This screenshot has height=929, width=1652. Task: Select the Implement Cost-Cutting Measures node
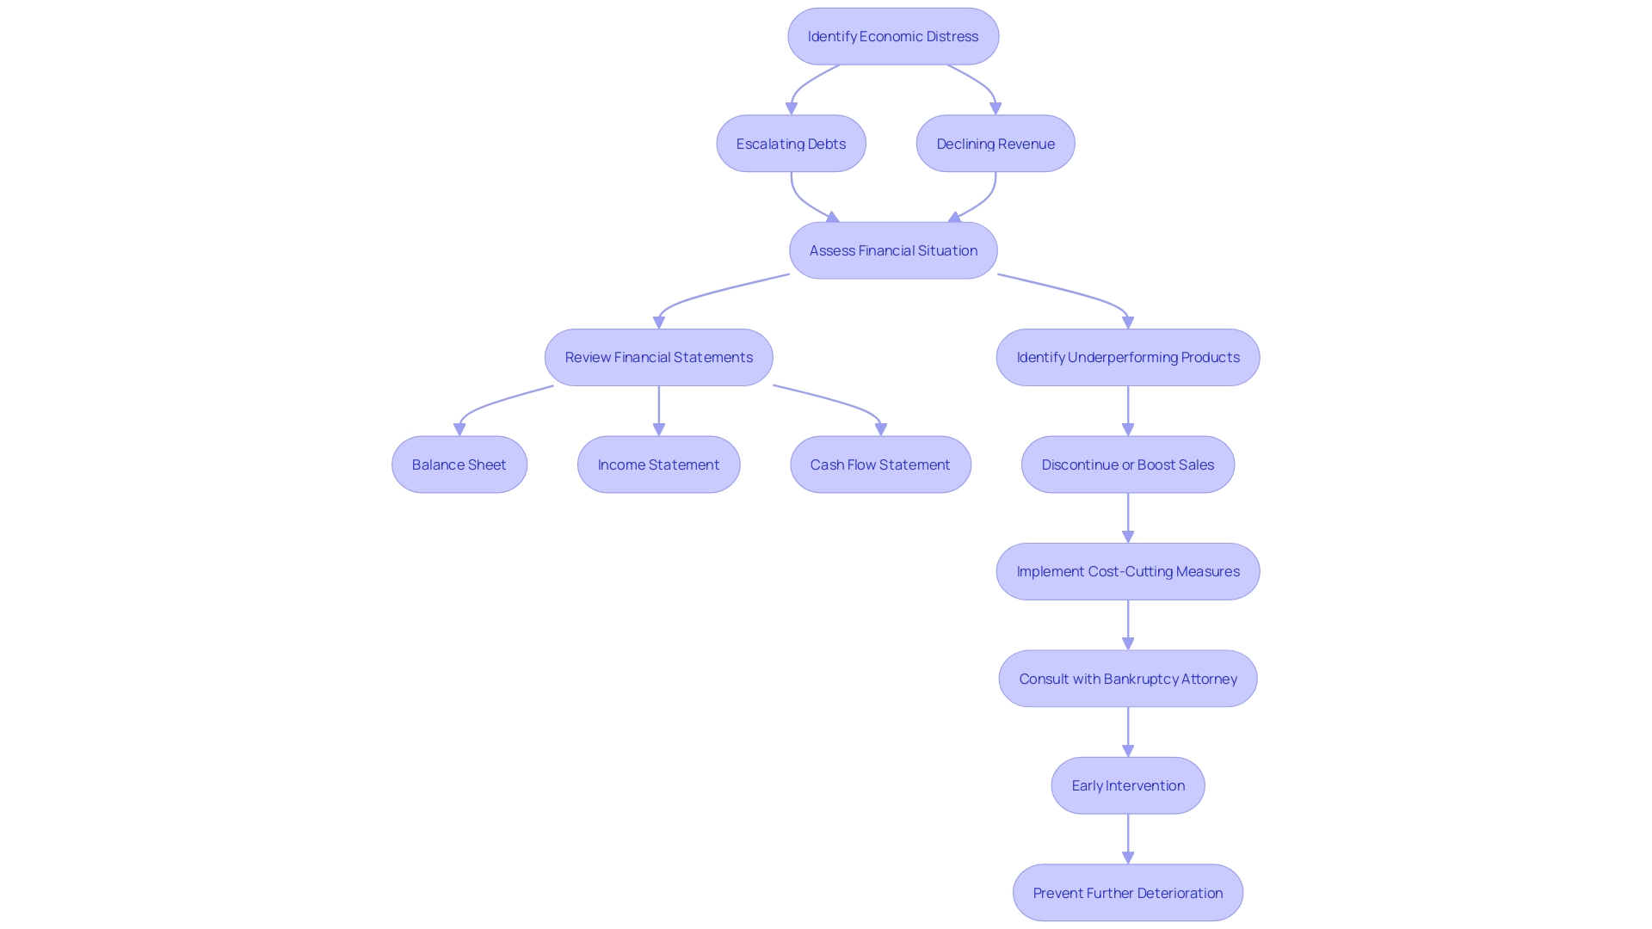(x=1128, y=570)
